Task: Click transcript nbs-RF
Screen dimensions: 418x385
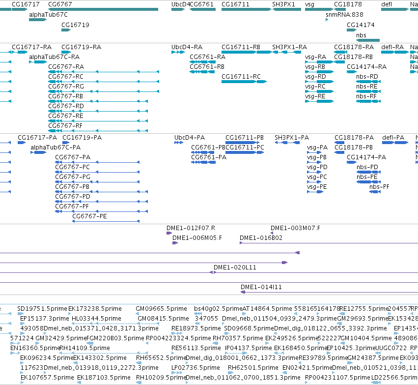Action: pos(366,96)
